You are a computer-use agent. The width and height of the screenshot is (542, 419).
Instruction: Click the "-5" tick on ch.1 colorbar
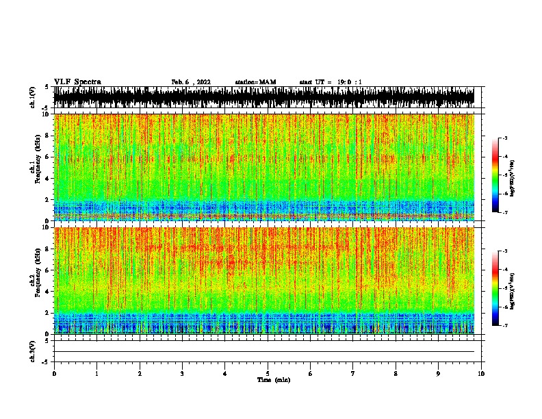(x=504, y=175)
